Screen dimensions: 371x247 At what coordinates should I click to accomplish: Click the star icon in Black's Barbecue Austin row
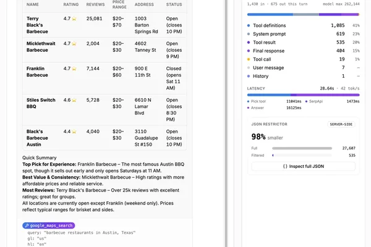74,132
